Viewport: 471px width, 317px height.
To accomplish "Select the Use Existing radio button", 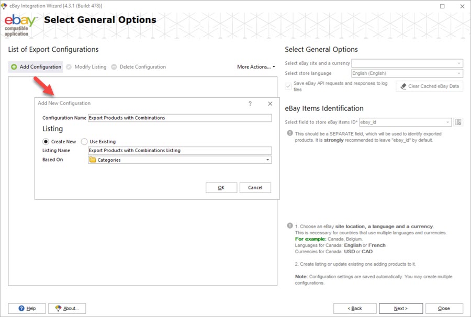I will point(84,141).
